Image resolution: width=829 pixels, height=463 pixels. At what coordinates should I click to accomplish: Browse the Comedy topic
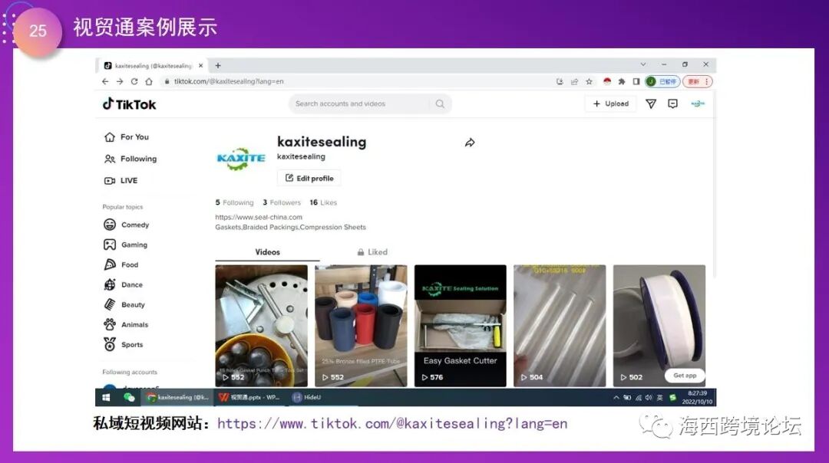tap(127, 225)
